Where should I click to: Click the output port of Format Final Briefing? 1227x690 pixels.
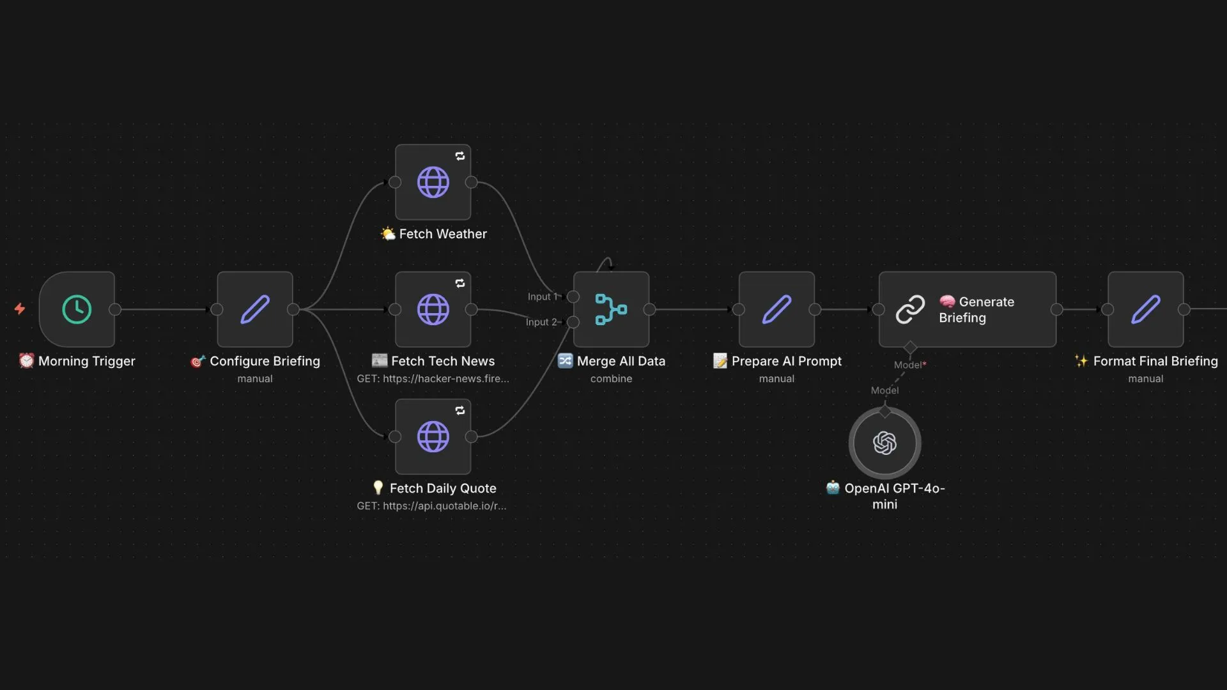pyautogui.click(x=1184, y=309)
